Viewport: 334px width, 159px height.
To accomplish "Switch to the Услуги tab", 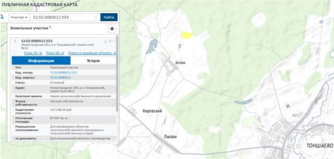I will coord(93,61).
